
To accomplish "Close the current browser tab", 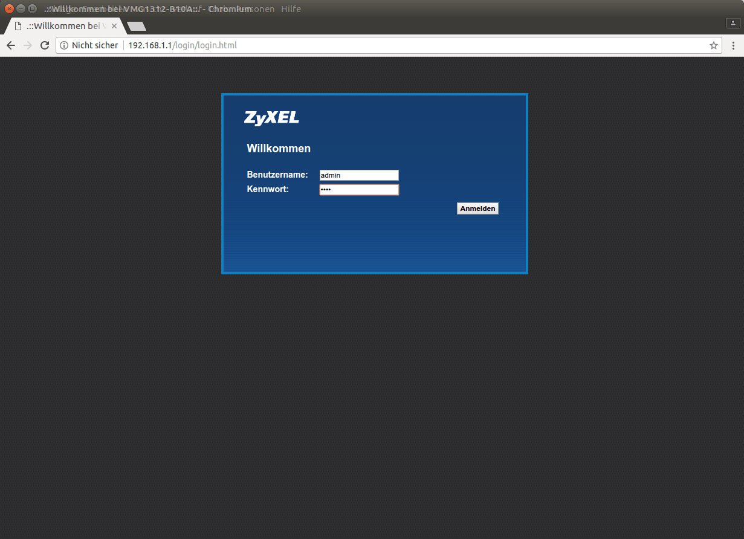I will (x=114, y=25).
